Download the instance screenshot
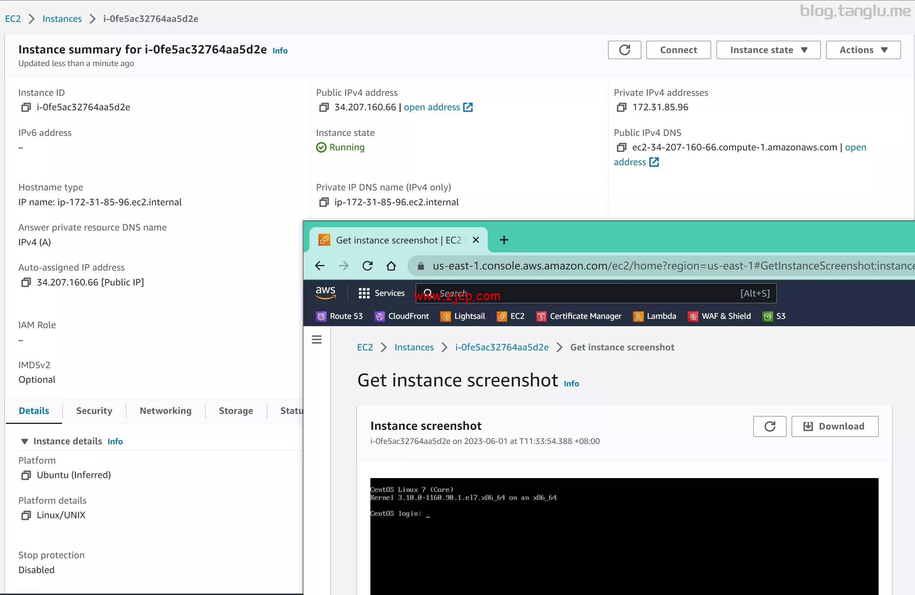The height and width of the screenshot is (595, 915). click(834, 426)
